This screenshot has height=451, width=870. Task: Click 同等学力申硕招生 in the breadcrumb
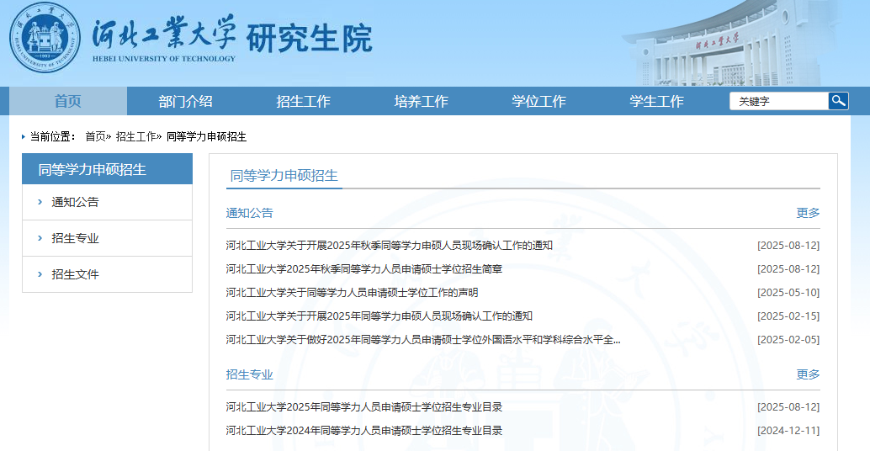[206, 136]
